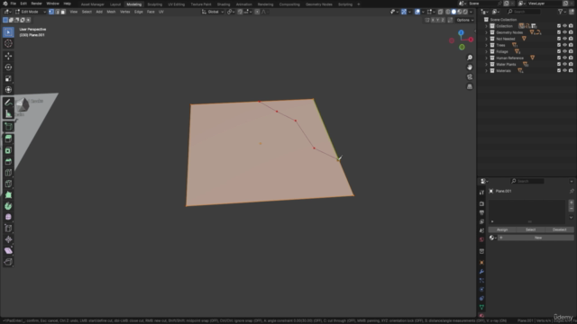The image size is (577, 324).
Task: Enable edge select mode
Action: 57,12
